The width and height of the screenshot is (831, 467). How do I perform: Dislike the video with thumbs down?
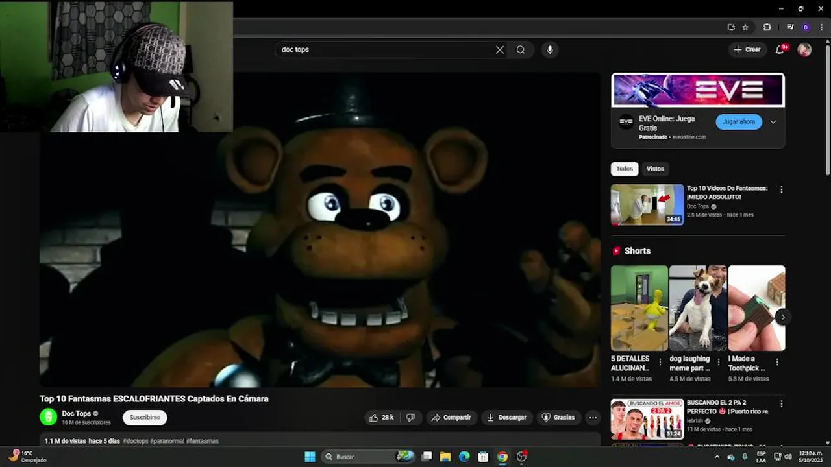tap(410, 418)
